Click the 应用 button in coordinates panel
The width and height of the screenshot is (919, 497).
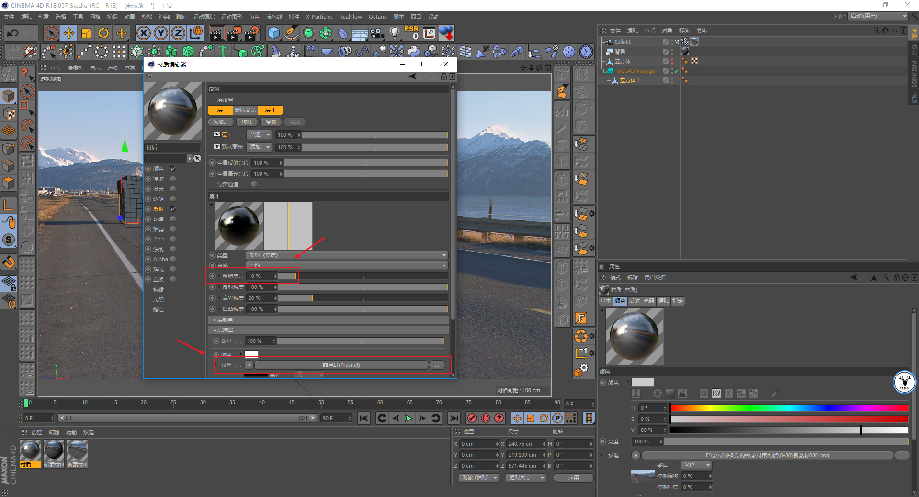click(x=573, y=478)
